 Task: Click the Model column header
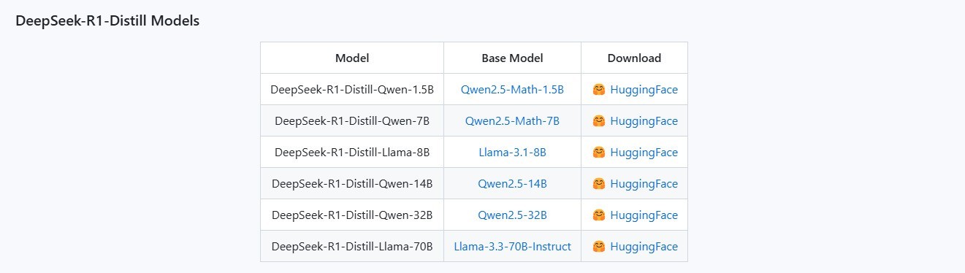point(352,58)
